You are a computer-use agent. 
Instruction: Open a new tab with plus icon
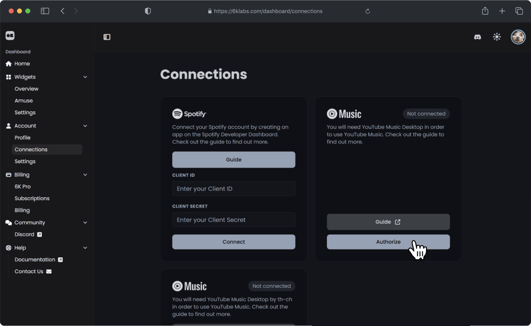(x=502, y=11)
